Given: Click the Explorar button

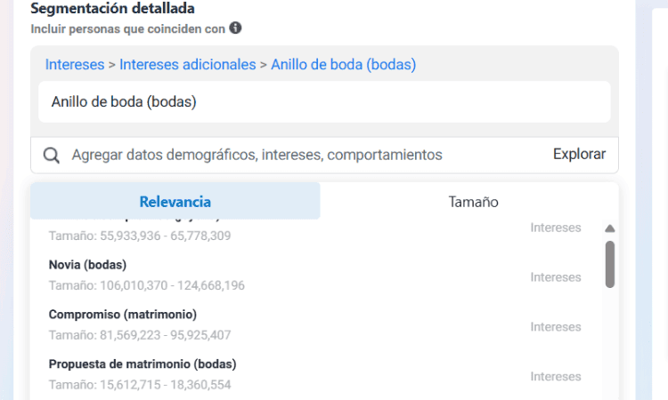Looking at the screenshot, I should pyautogui.click(x=579, y=154).
